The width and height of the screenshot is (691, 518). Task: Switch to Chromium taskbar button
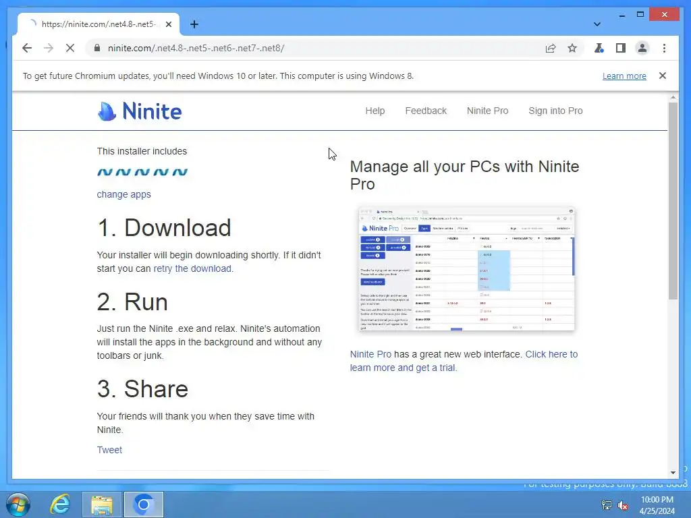coord(144,505)
